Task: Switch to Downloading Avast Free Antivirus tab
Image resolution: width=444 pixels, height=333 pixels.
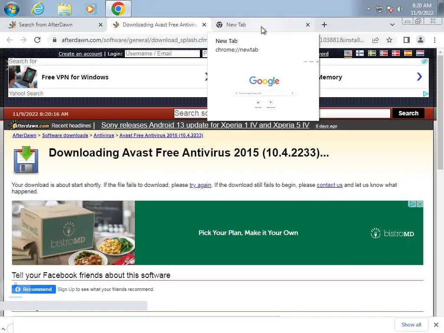Action: (x=160, y=25)
